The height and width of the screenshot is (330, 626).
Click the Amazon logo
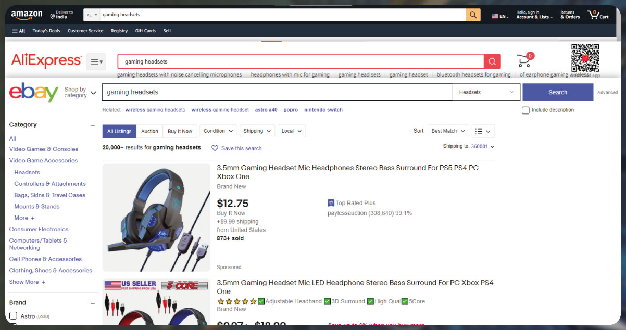click(27, 15)
